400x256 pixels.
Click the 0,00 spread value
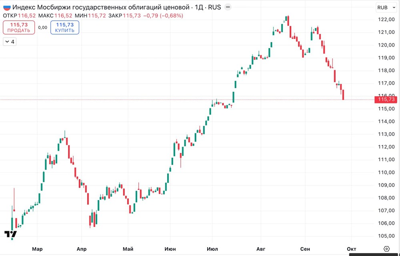[x=43, y=28]
